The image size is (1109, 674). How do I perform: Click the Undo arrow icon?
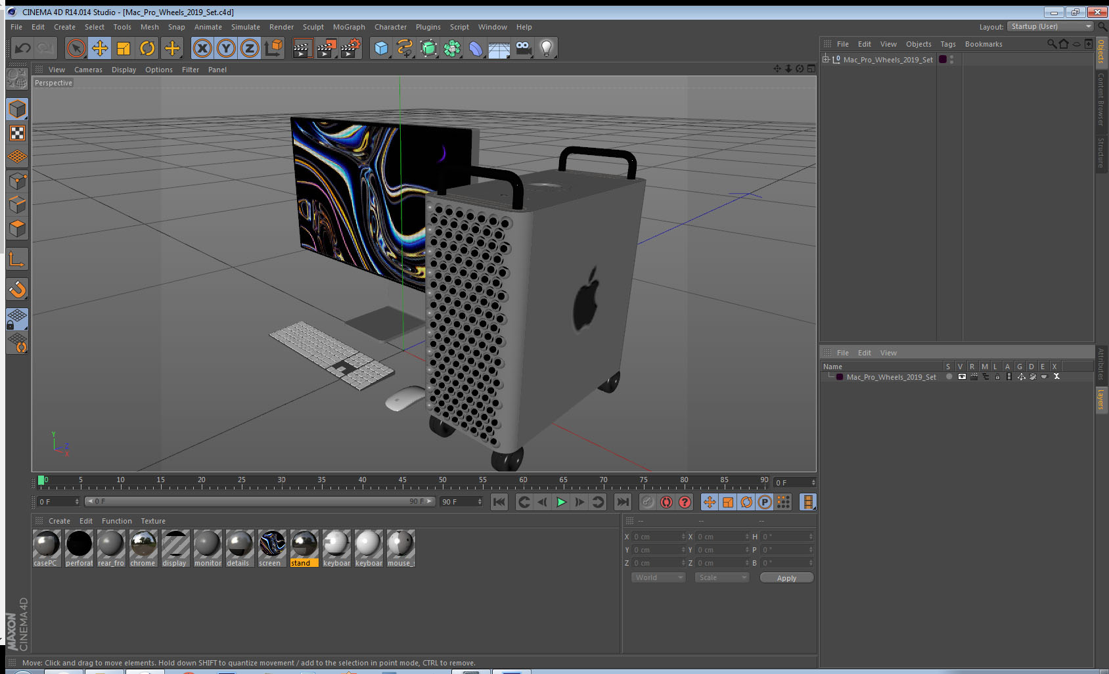point(22,48)
